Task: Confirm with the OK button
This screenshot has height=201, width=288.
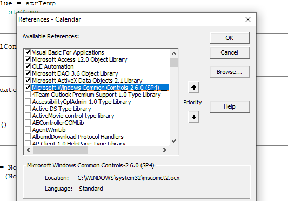Action: tap(230, 38)
